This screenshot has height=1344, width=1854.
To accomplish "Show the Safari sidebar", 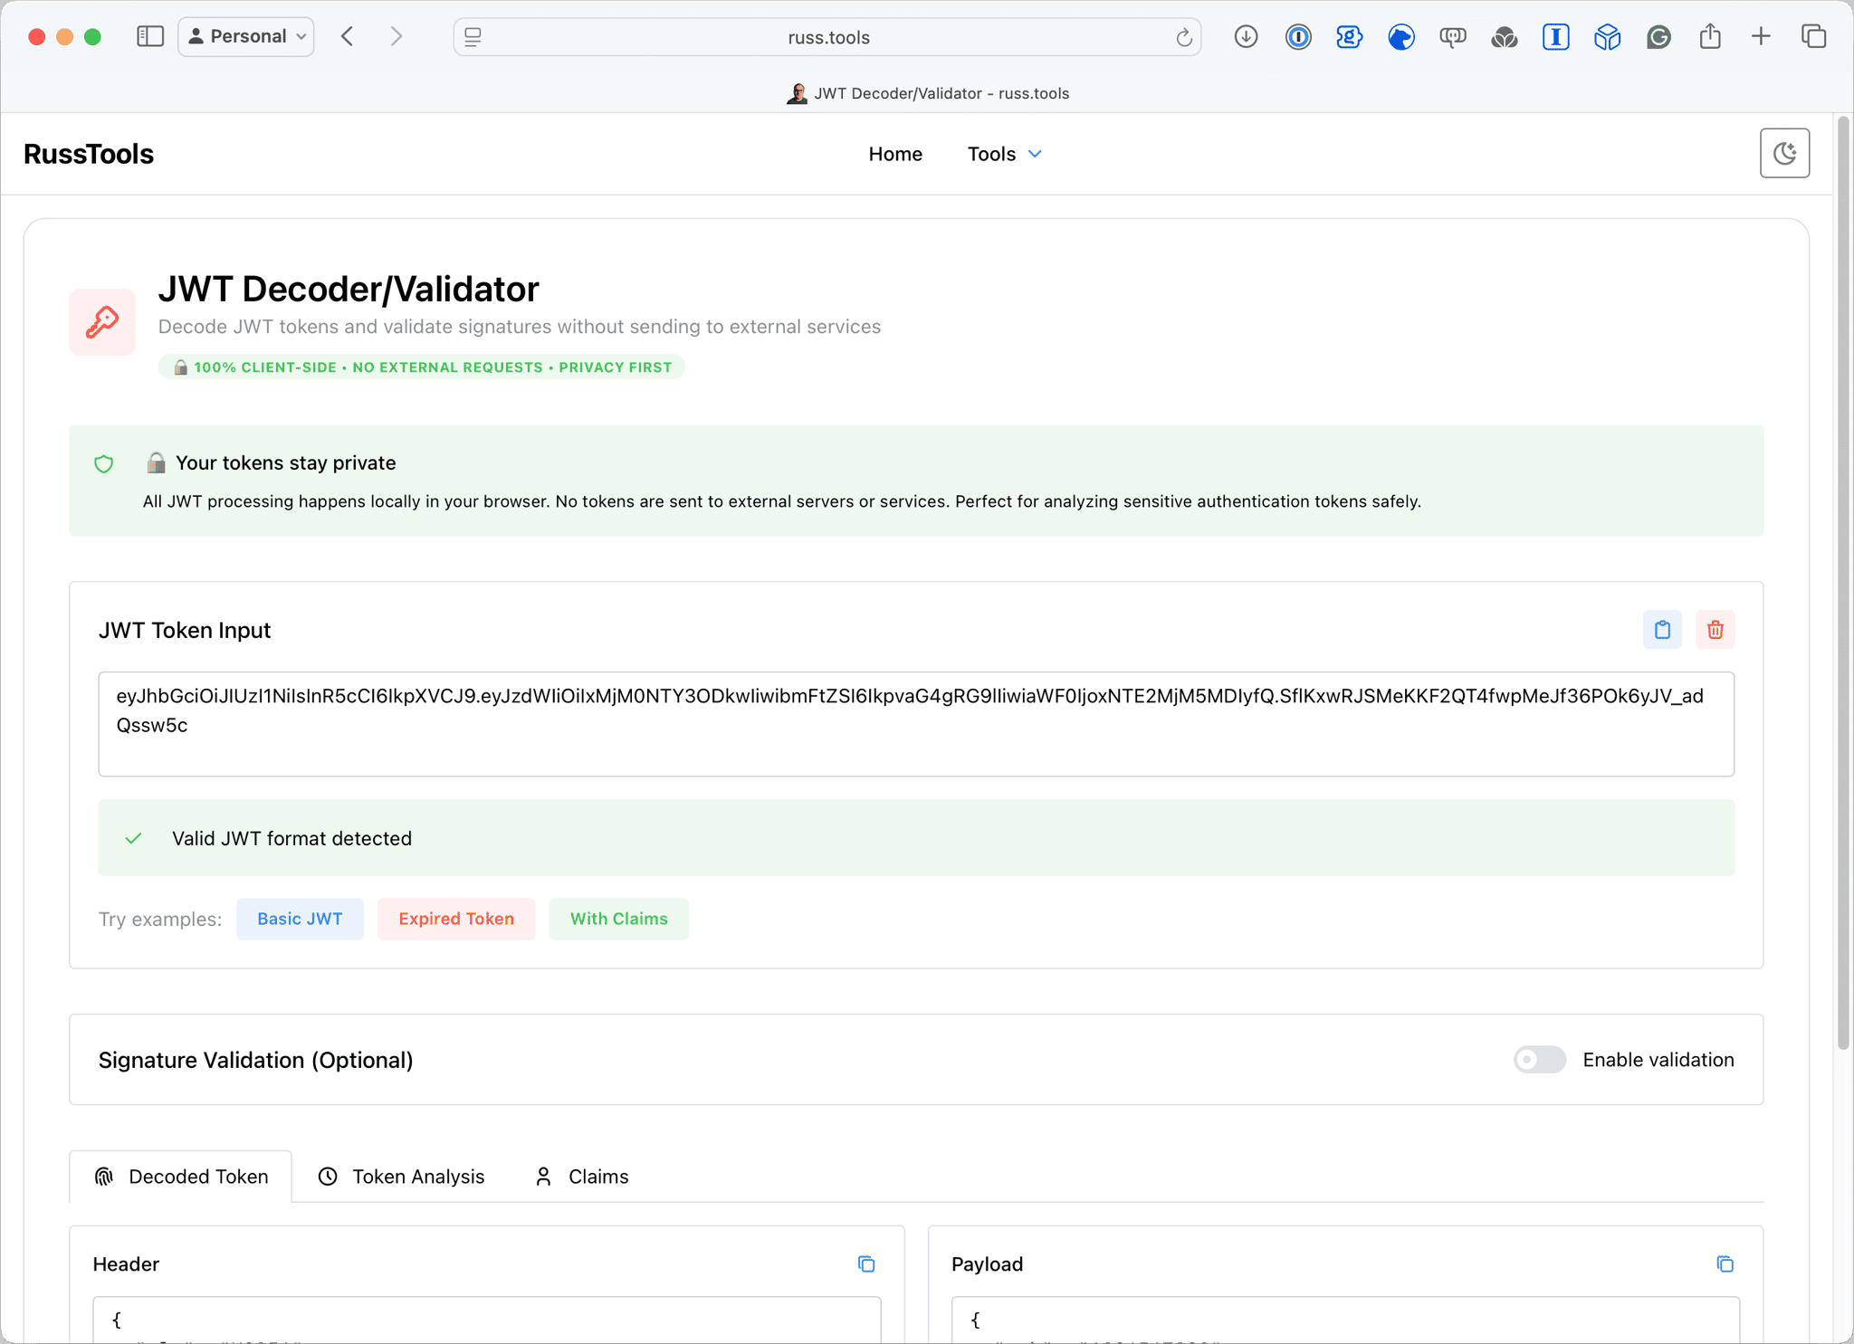I will point(149,36).
